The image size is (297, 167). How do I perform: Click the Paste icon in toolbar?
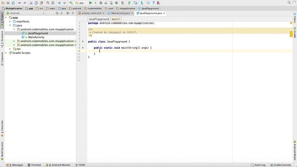[x=41, y=3]
